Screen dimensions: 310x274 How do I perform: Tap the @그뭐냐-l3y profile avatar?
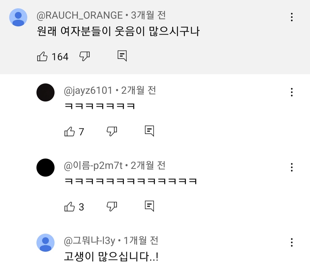click(46, 242)
